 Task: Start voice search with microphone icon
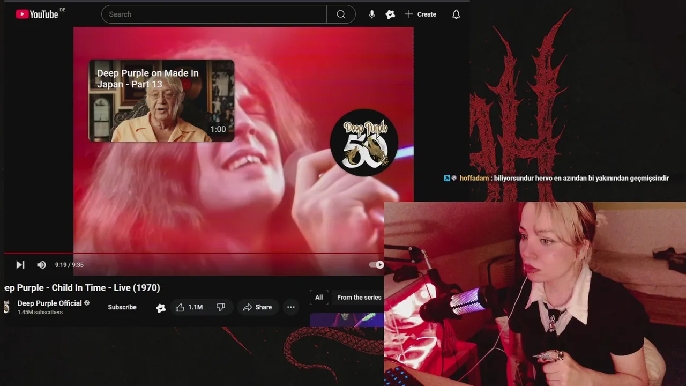(x=372, y=14)
